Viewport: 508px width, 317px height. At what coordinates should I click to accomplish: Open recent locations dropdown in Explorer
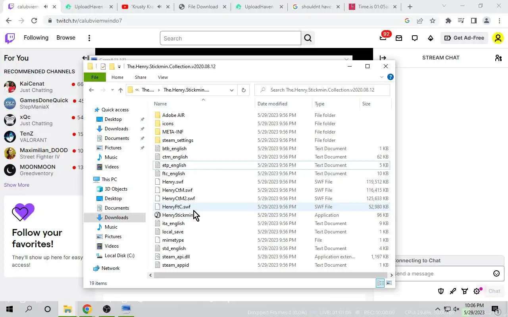112,90
